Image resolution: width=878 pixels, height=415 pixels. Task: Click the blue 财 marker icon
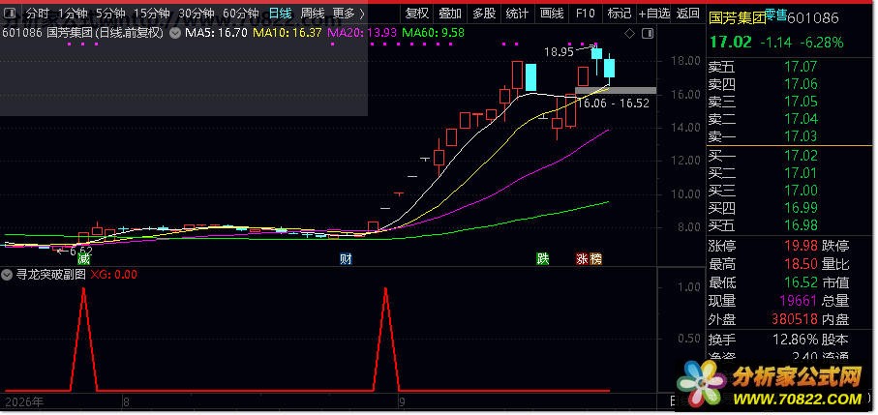[x=346, y=259]
